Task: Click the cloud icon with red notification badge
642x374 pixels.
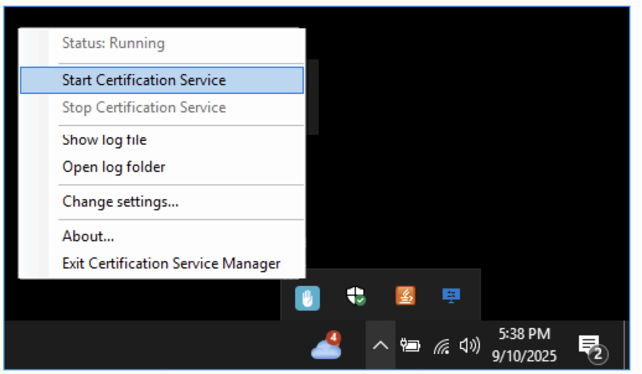Action: [x=325, y=347]
